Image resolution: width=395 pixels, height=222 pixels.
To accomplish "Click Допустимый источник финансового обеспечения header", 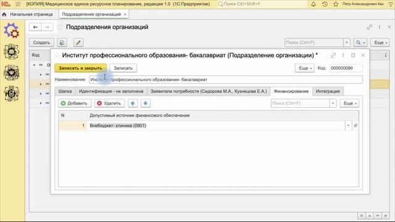I will click(223, 115).
